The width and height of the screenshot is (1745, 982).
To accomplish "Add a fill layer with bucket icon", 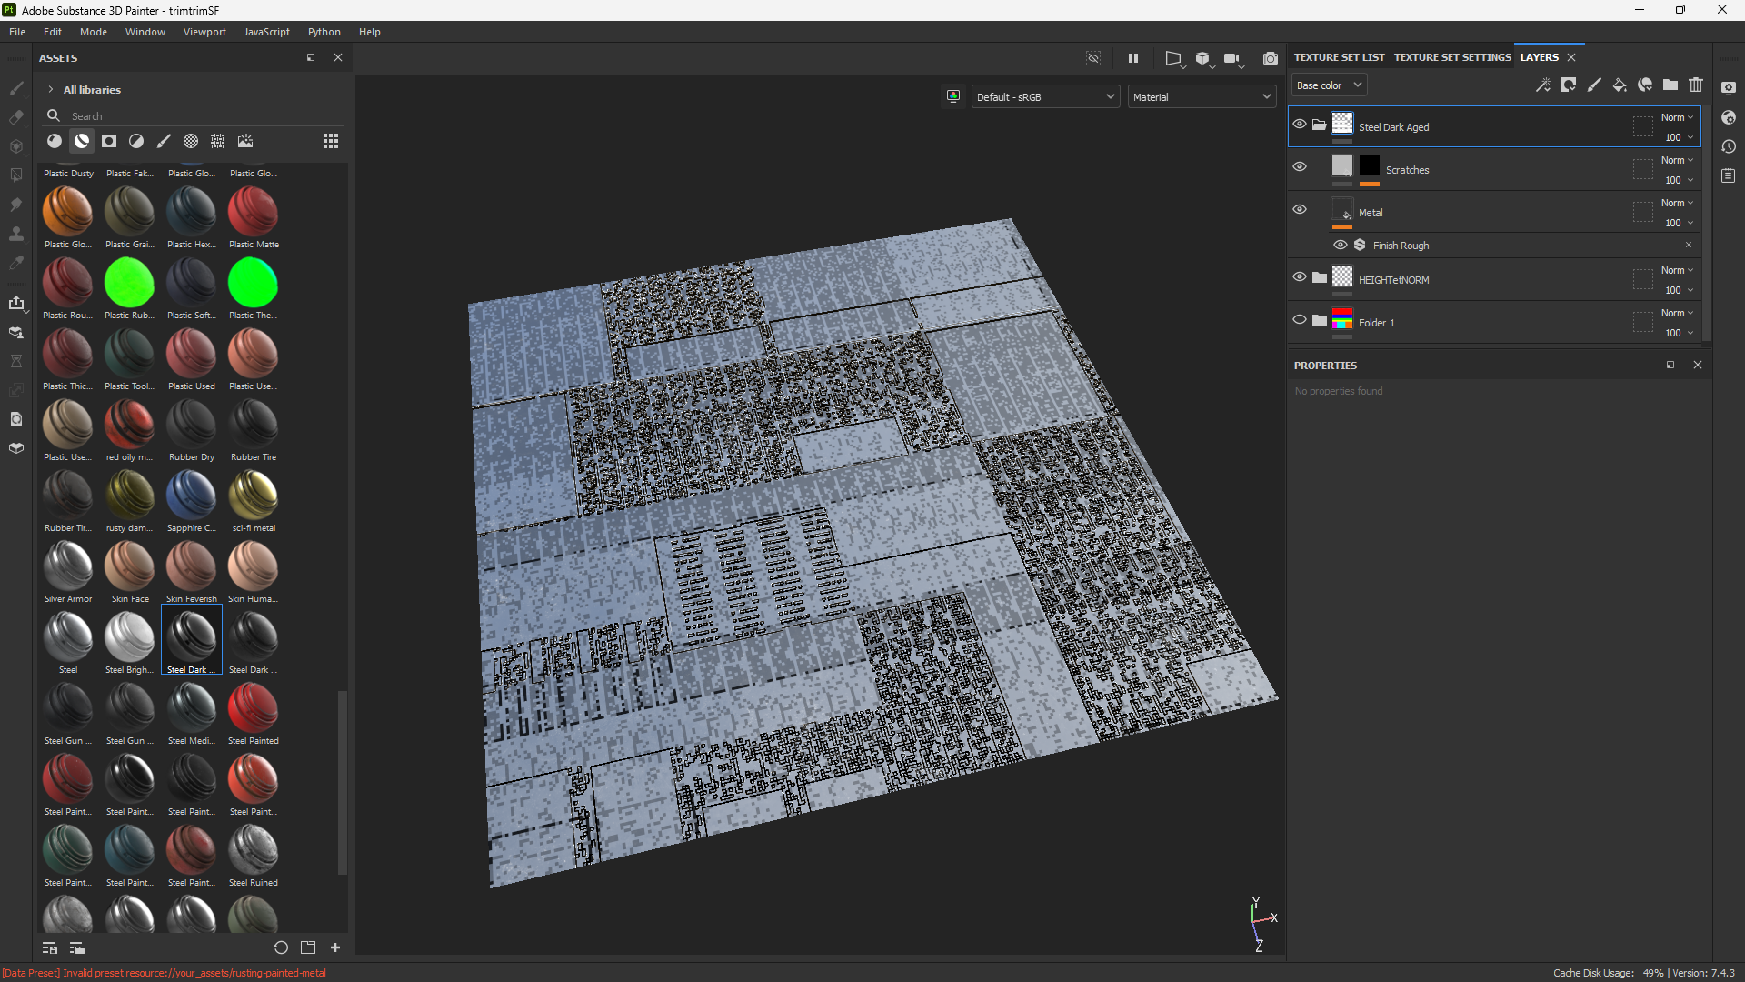I will tap(1620, 85).
